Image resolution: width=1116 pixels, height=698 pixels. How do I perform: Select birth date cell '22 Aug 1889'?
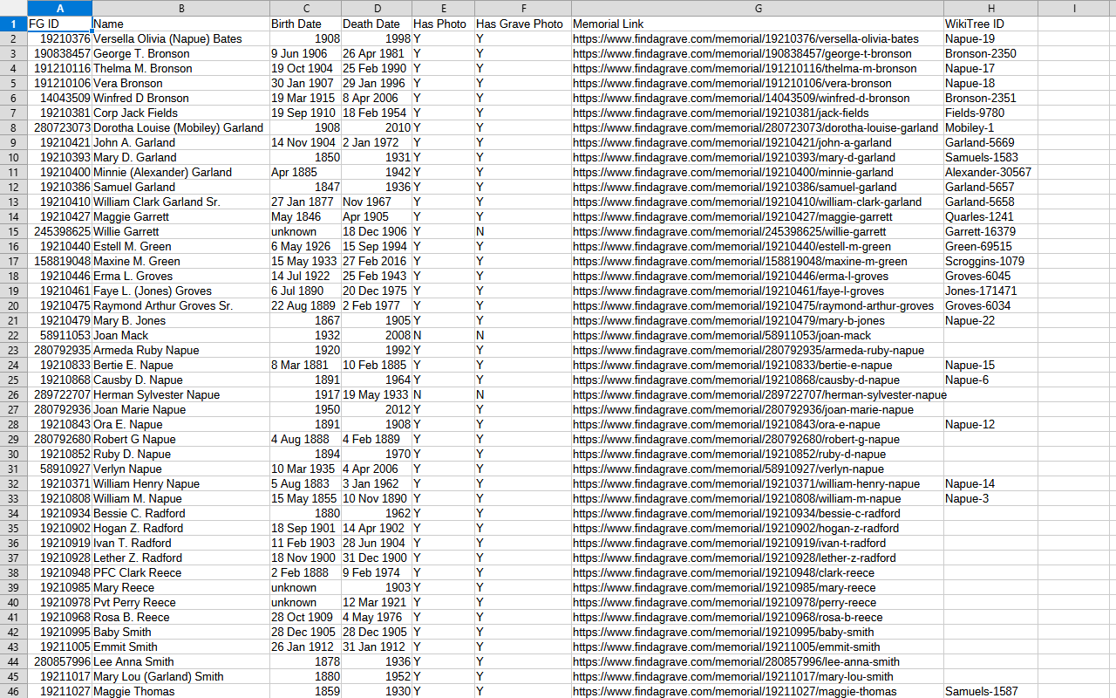coord(305,305)
